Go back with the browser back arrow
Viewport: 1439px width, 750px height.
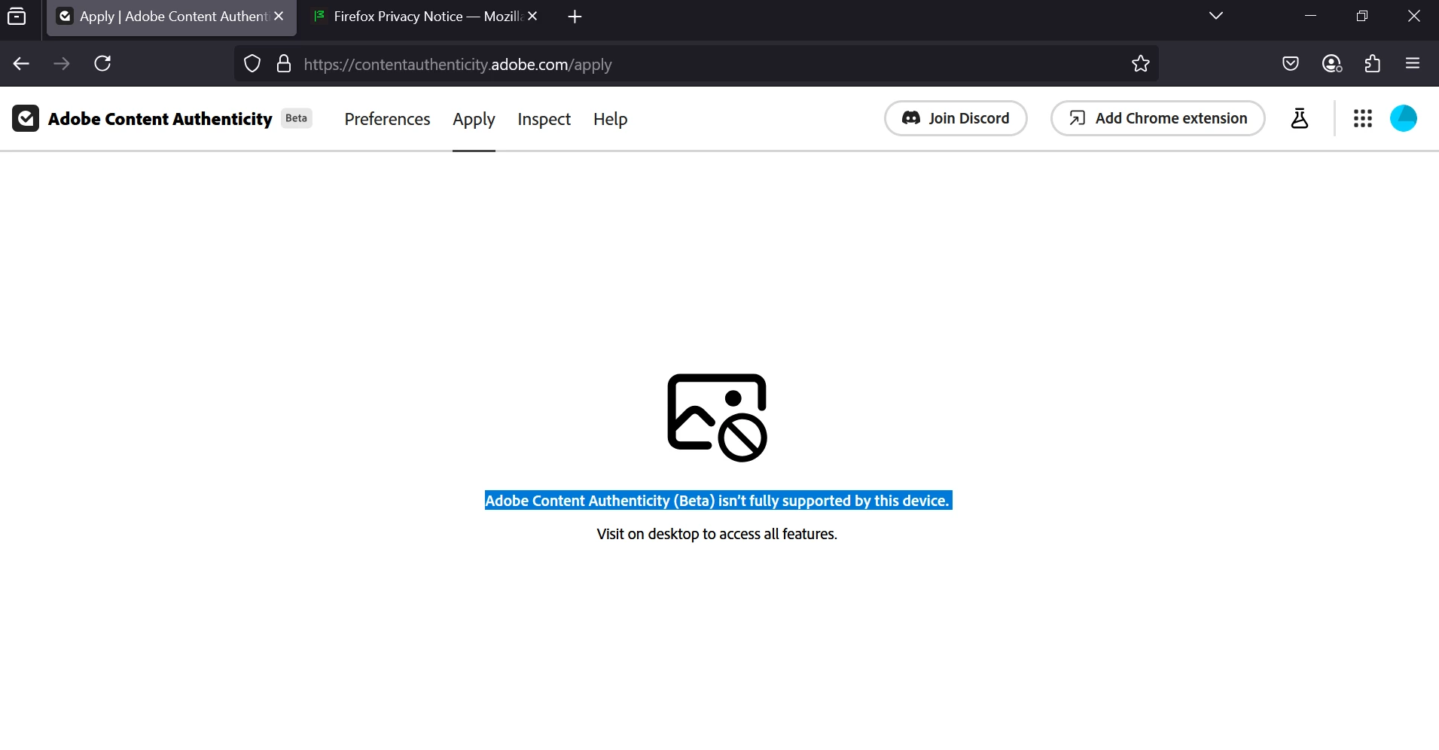coord(21,63)
